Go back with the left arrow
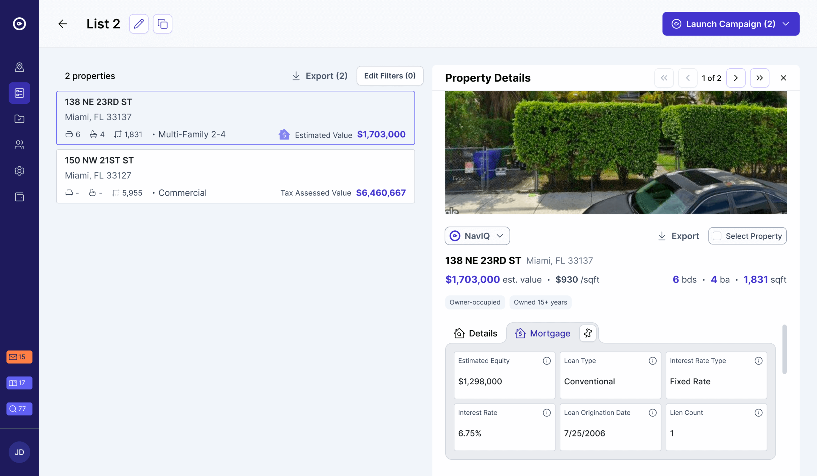This screenshot has height=476, width=817. coord(63,24)
